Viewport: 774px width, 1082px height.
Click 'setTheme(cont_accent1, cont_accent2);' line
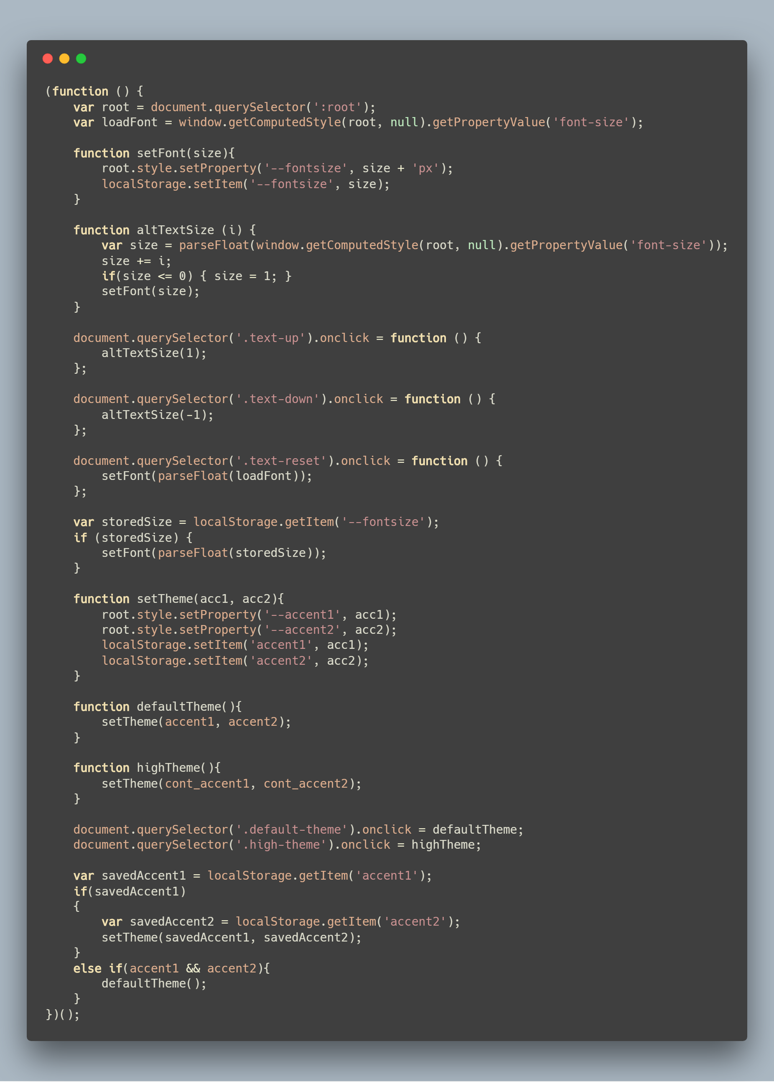point(232,784)
